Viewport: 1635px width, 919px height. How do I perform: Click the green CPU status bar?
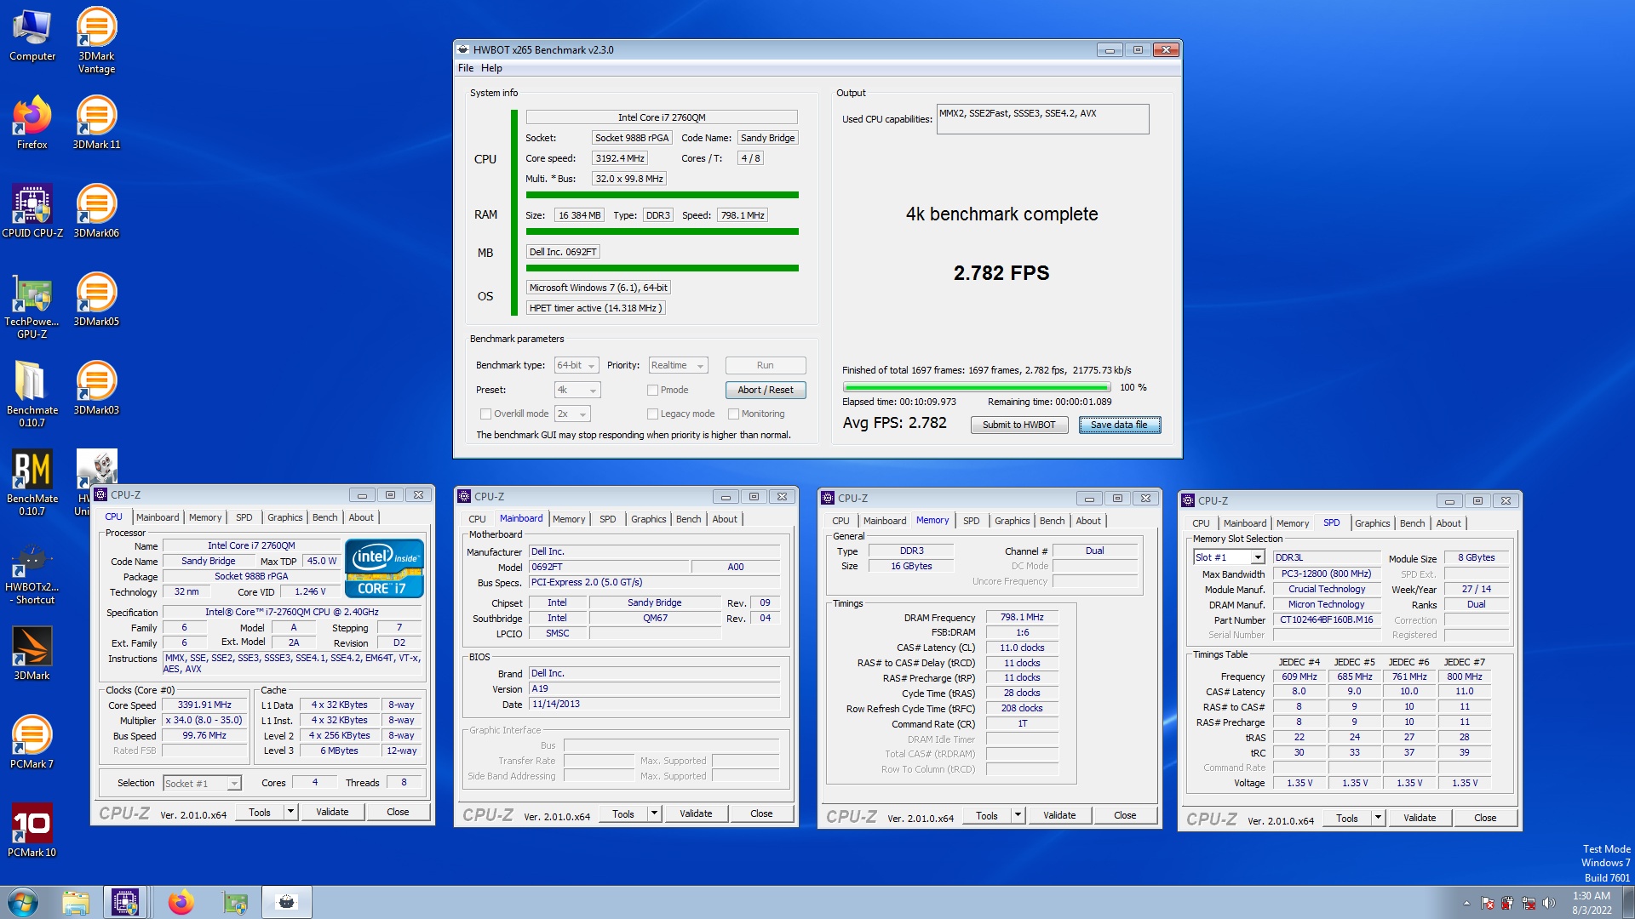pos(662,195)
